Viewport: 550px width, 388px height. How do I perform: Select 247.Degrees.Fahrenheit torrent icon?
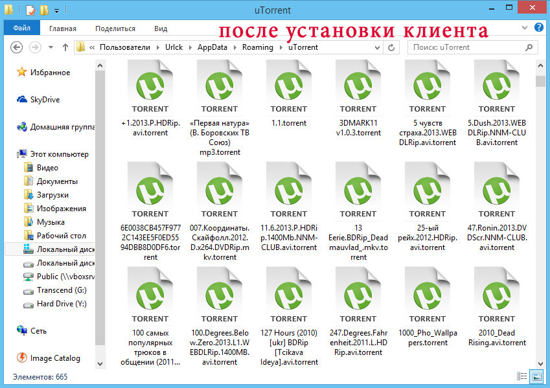tap(358, 295)
